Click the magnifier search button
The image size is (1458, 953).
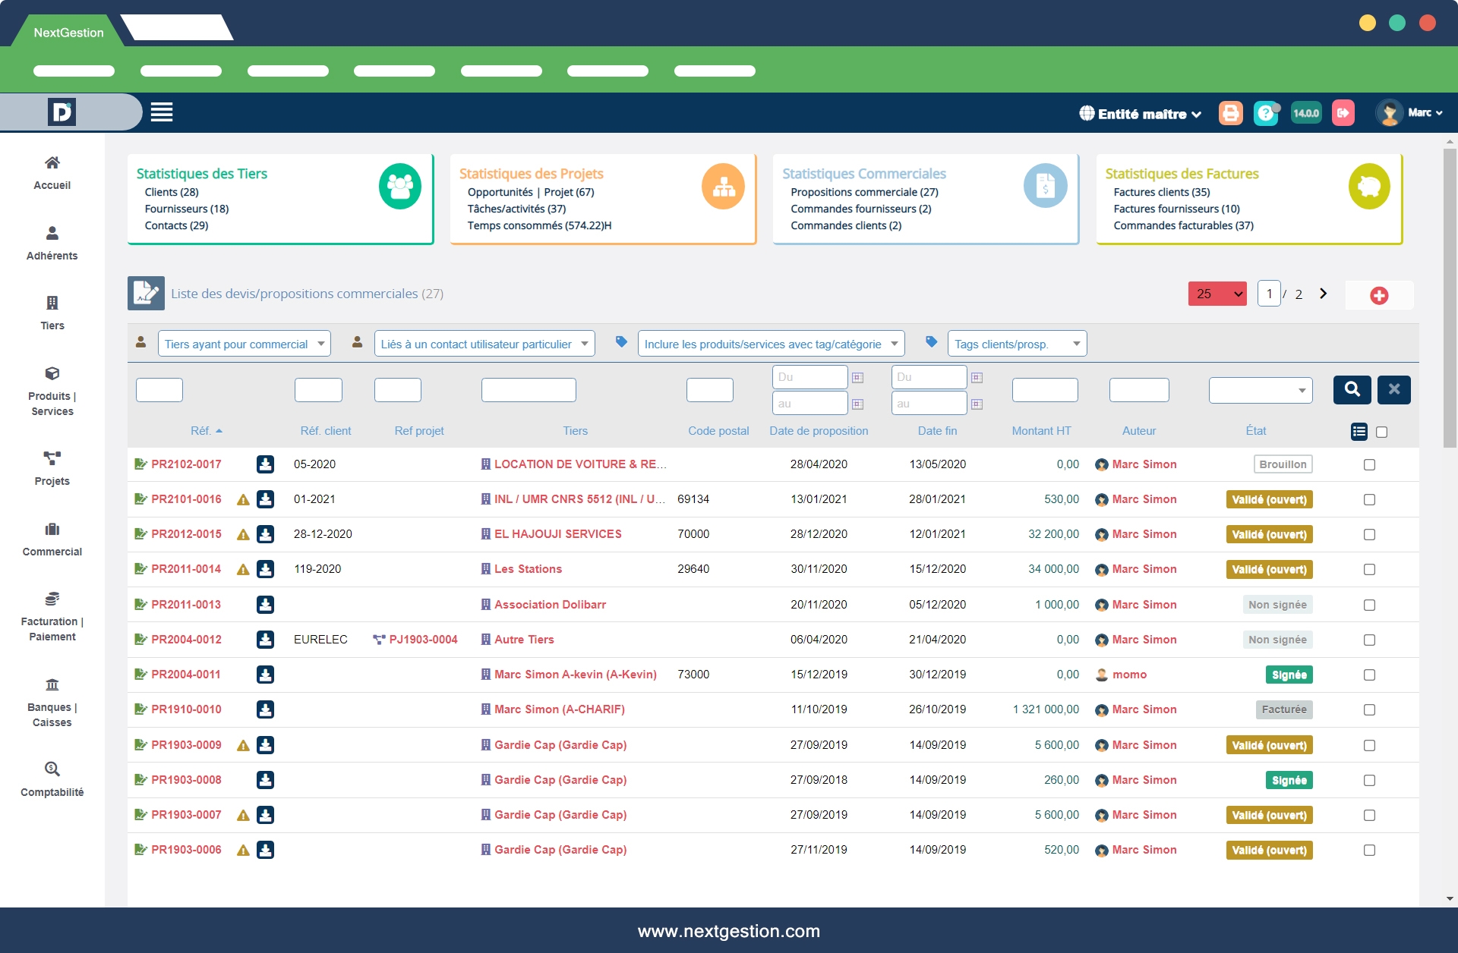tap(1352, 389)
